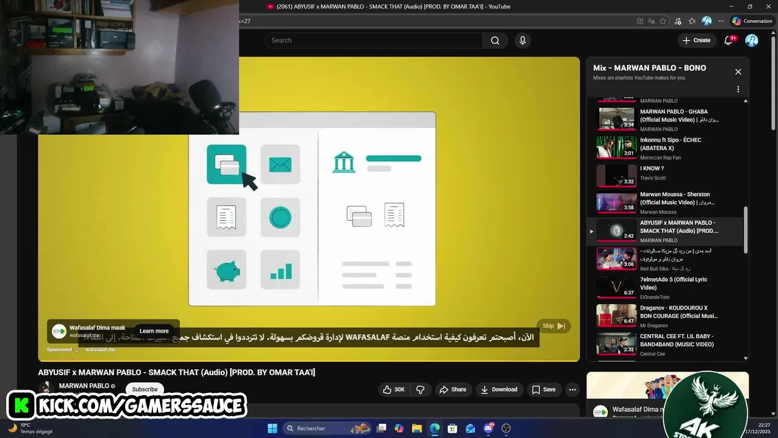Open Mail app from taskbar
The image size is (778, 438).
pyautogui.click(x=470, y=428)
